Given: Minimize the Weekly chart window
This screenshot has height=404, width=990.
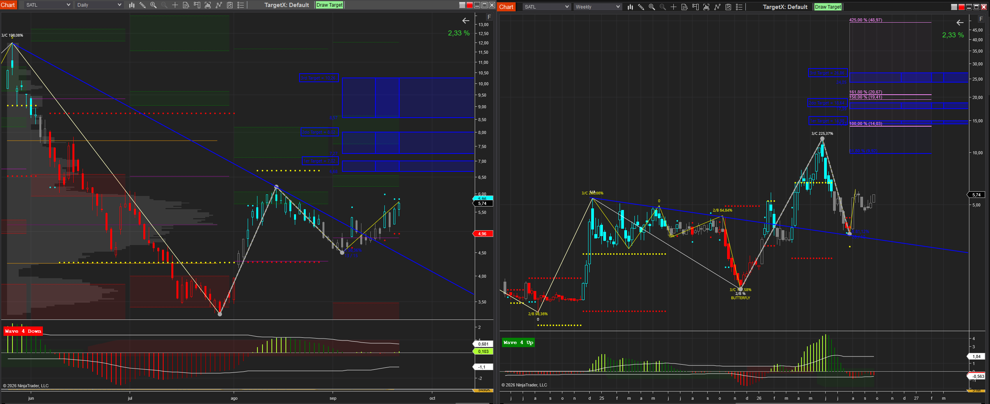Looking at the screenshot, I should tap(969, 7).
